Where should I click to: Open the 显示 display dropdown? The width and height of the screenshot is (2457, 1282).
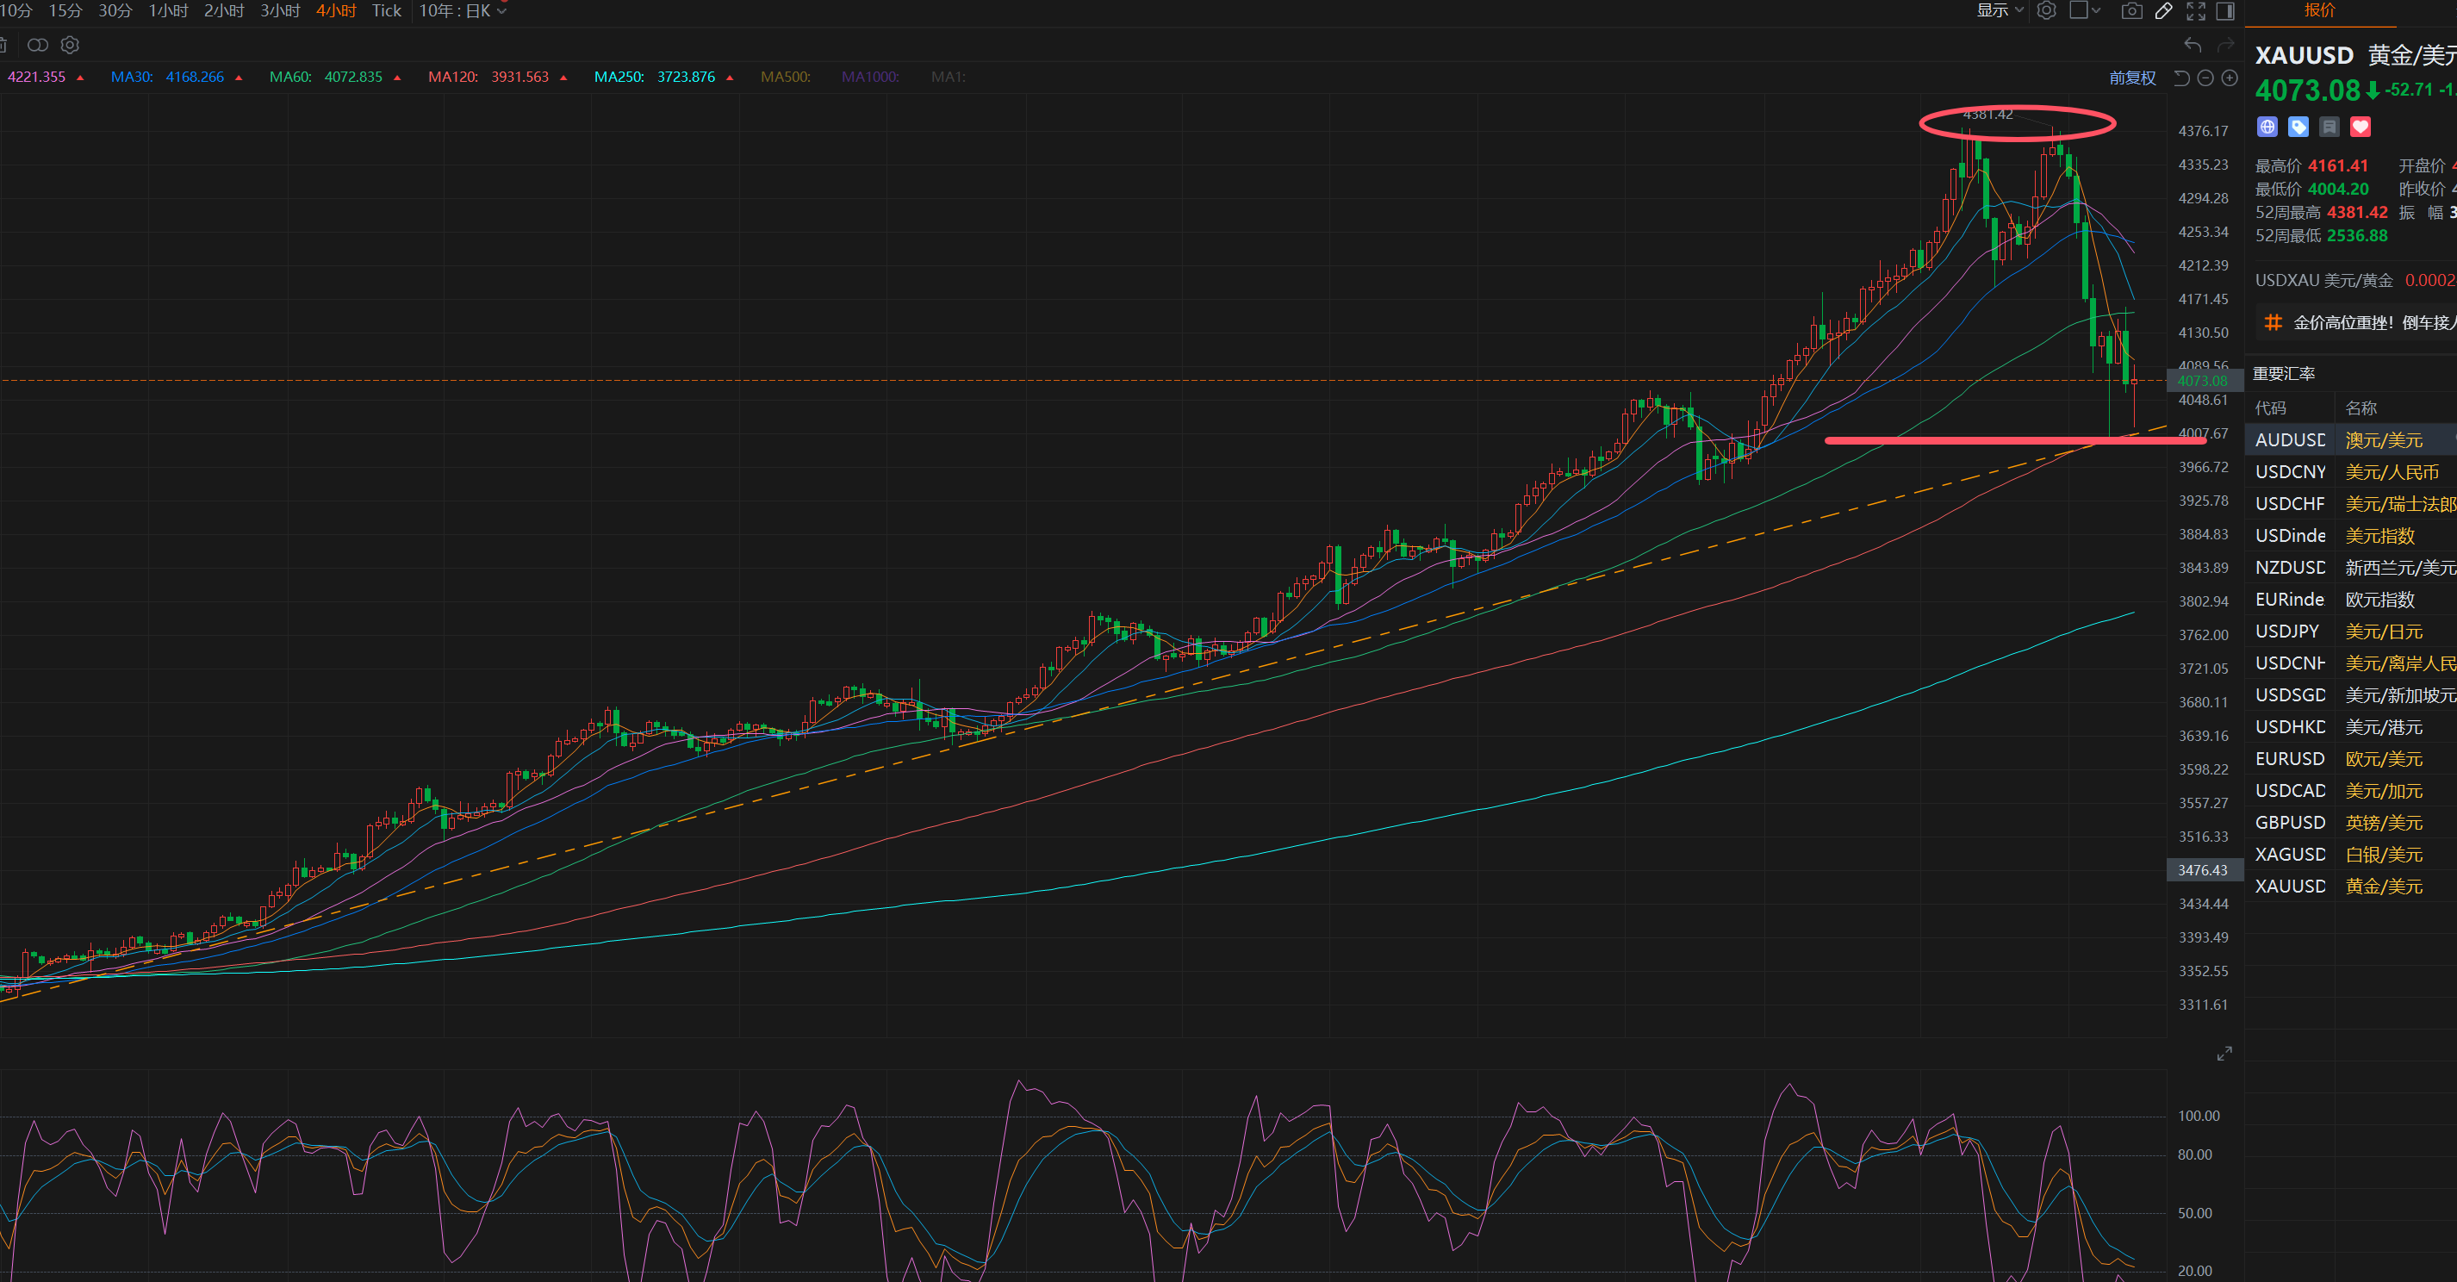click(2000, 10)
